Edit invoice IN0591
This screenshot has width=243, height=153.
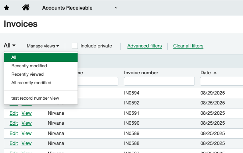pos(14,113)
